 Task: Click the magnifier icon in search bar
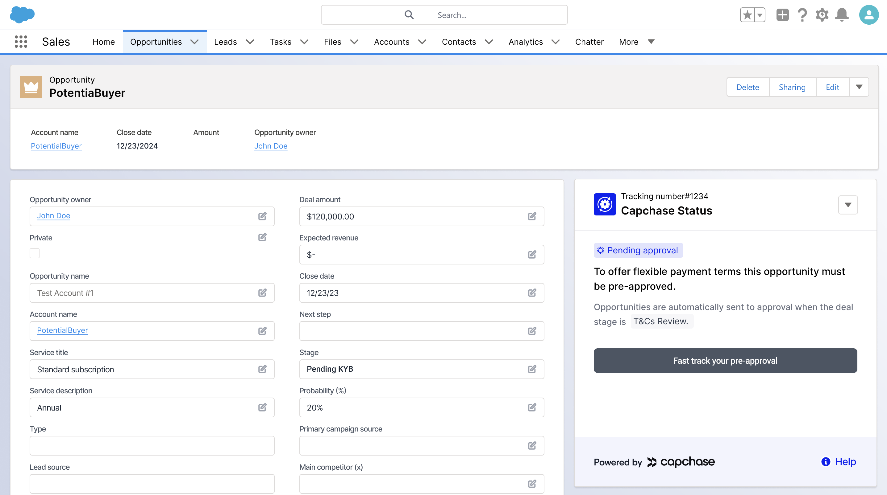(x=409, y=15)
